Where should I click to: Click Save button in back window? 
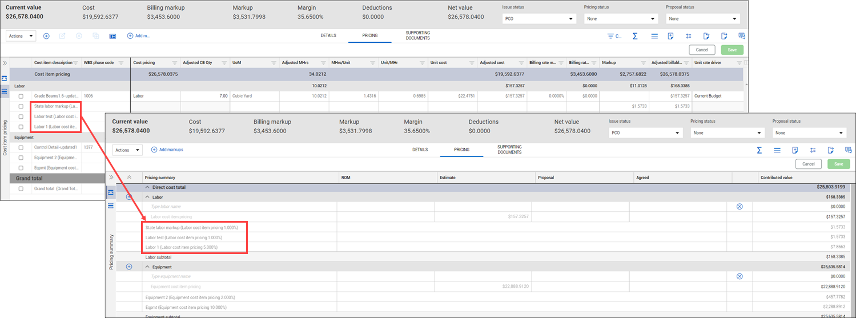732,50
